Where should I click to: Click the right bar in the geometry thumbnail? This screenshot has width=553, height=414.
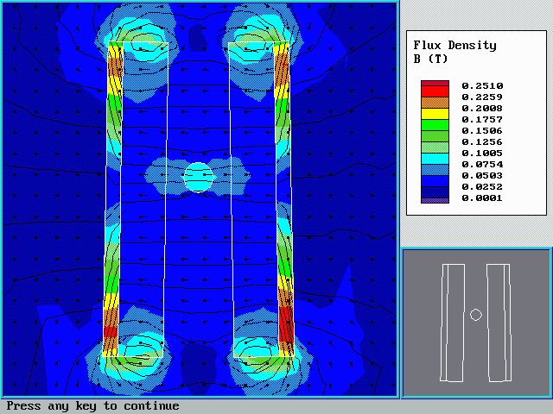[499, 323]
